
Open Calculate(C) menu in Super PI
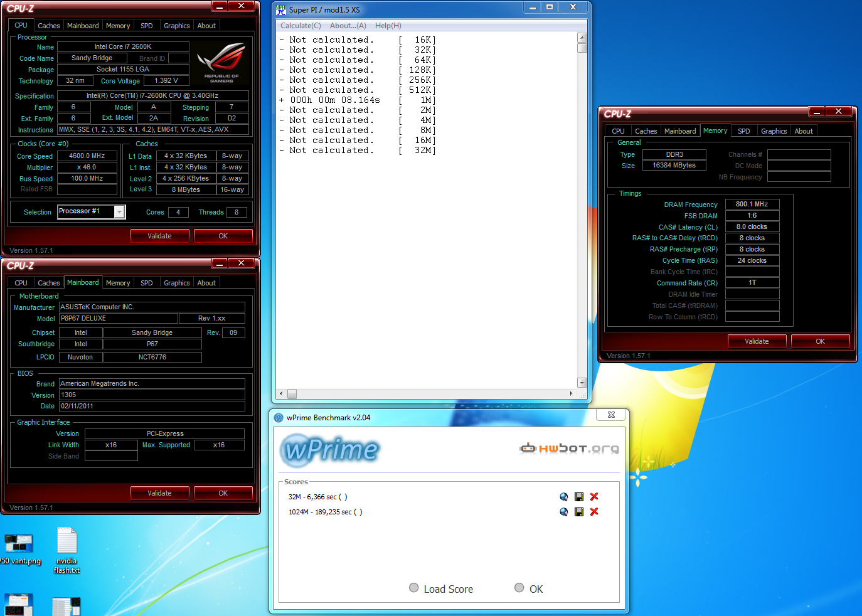(301, 26)
